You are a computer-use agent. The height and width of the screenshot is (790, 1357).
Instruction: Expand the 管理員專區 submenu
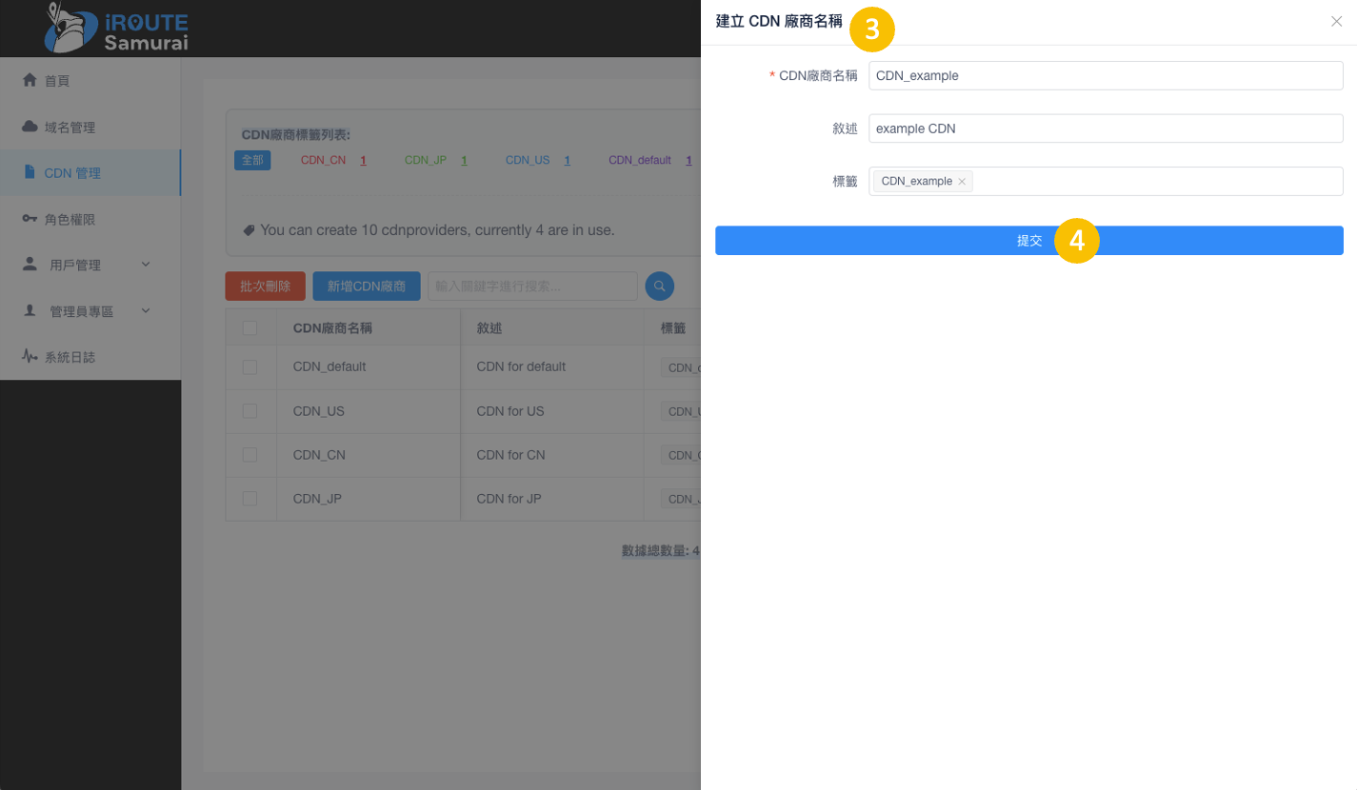146,310
